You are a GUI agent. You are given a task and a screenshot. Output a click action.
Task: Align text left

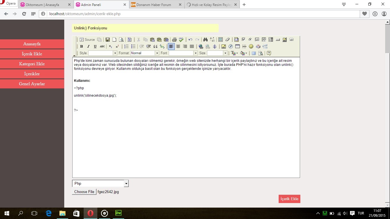(171, 46)
